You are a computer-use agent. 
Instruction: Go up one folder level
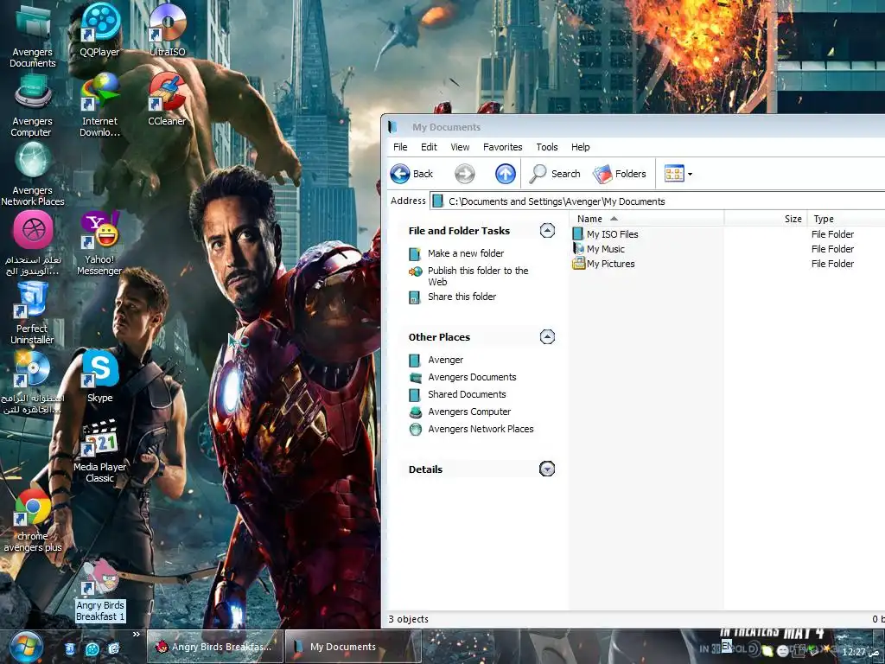click(x=505, y=174)
